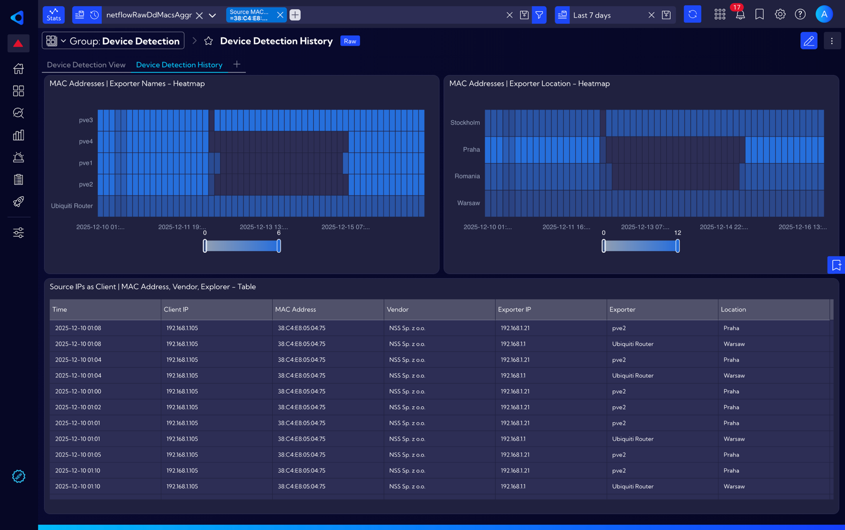Open the alarm siren sidebar icon

(18, 157)
